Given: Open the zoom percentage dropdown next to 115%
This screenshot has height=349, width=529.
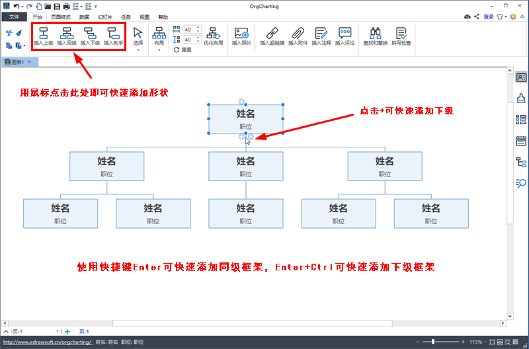Looking at the screenshot, I should click(x=485, y=342).
